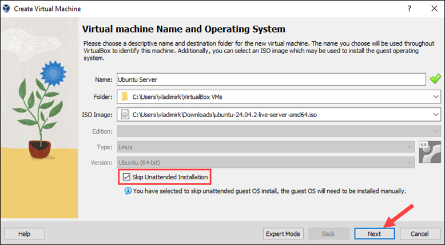Click the Help button
Viewport: 445px width, 245px height.
coord(25,234)
